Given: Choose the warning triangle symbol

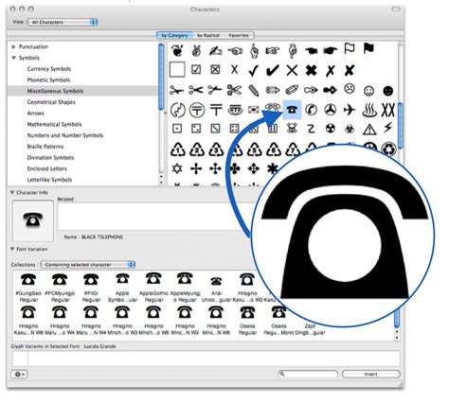Looking at the screenshot, I should click(369, 129).
